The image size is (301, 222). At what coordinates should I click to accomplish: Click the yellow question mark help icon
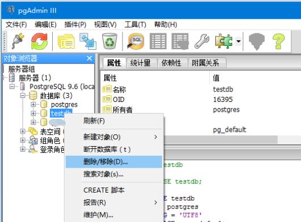pos(279,41)
